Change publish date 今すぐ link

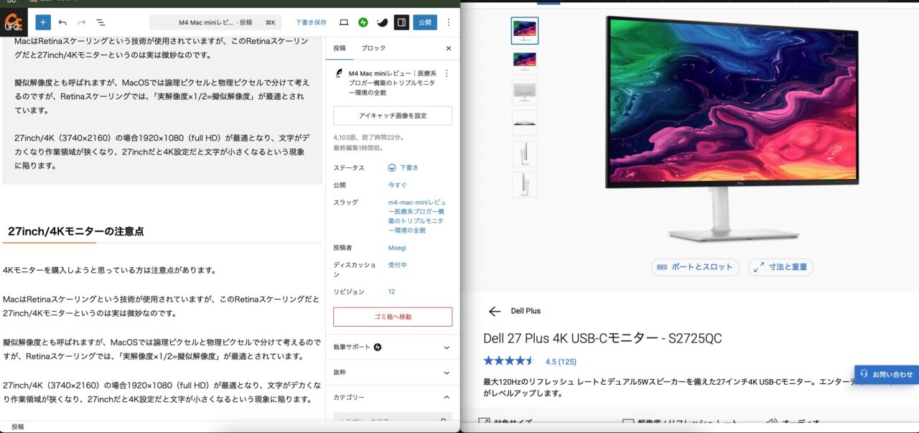[398, 185]
